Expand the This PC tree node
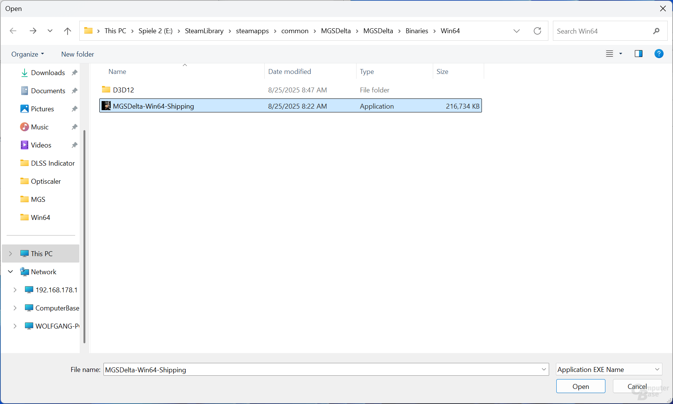The height and width of the screenshot is (404, 673). point(11,253)
